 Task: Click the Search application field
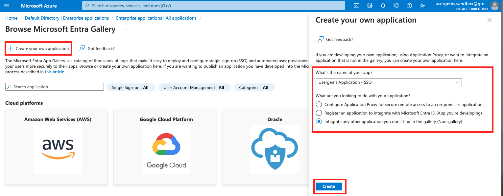[x=55, y=87]
